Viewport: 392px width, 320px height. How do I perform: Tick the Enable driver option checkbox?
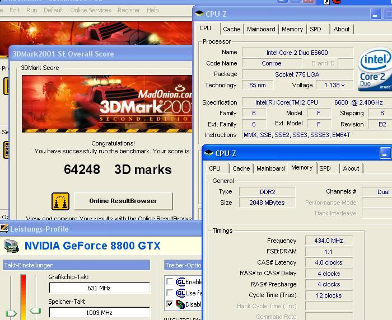click(170, 282)
